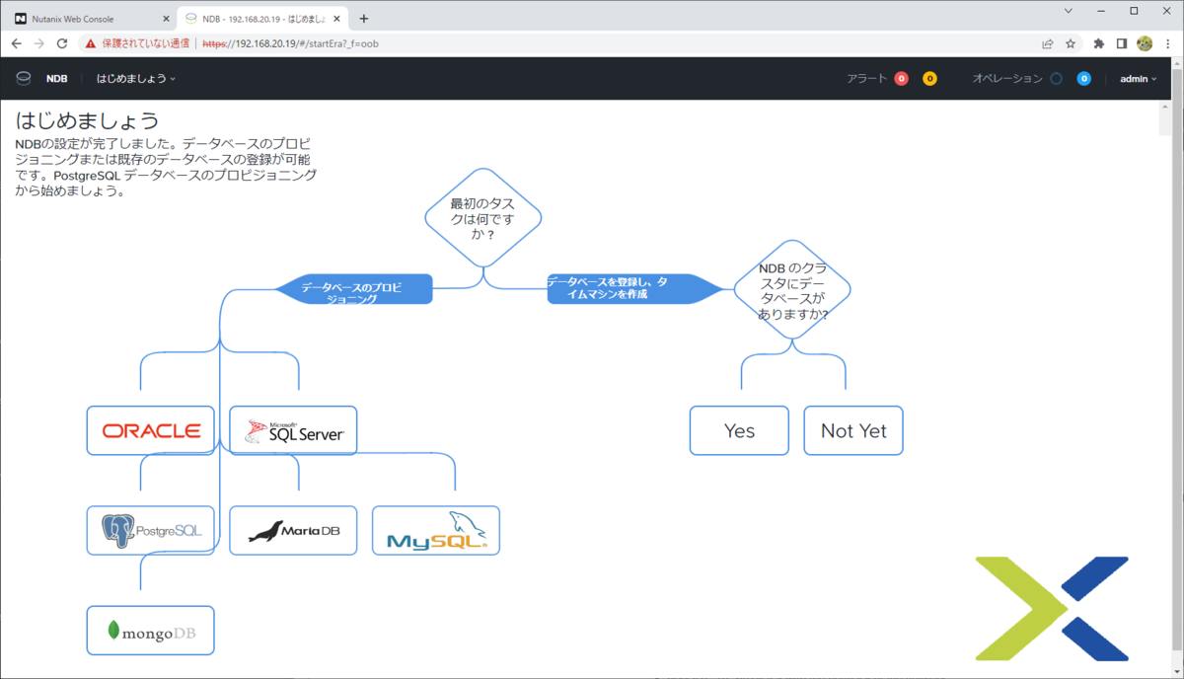Image resolution: width=1184 pixels, height=679 pixels.
Task: Click the データベースのプロビジョニング arrow
Action: coord(353,289)
